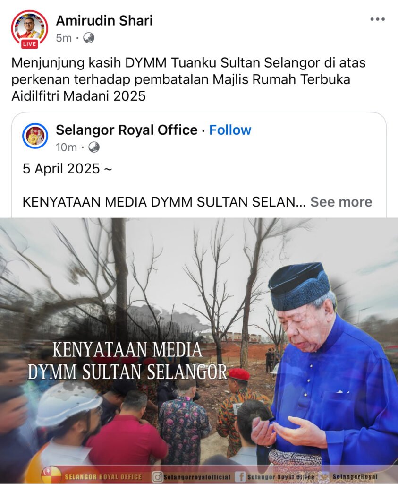
Task: Follow the Selangor Royal Office page
Action: click(x=230, y=130)
